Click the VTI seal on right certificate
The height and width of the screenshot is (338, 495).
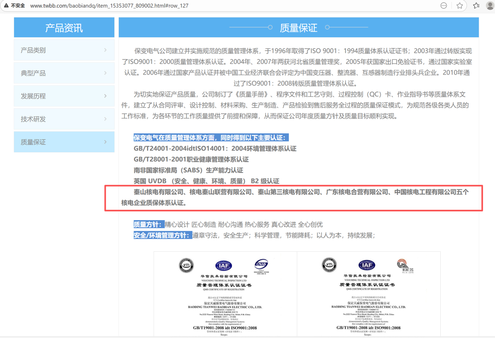329,265
